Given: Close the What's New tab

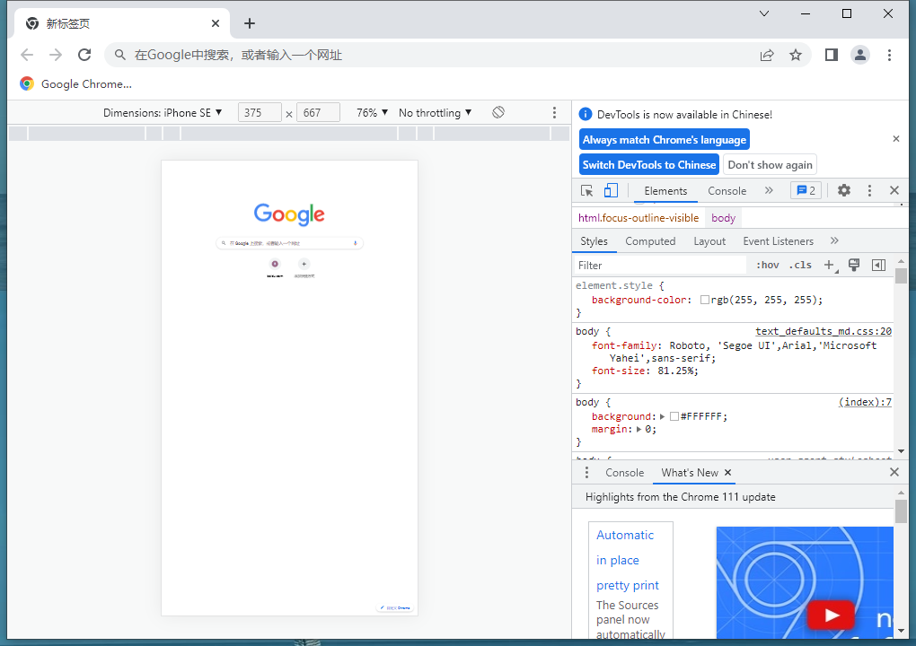Looking at the screenshot, I should tap(728, 473).
